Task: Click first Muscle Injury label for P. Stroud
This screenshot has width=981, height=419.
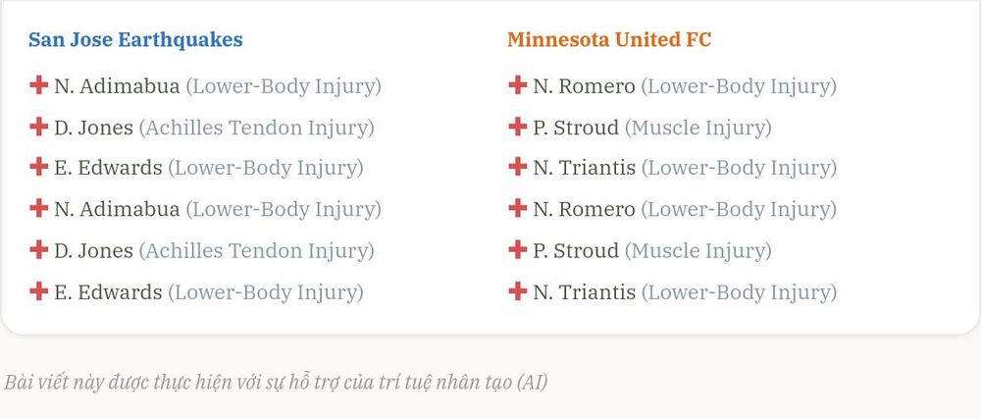Action: (x=698, y=129)
